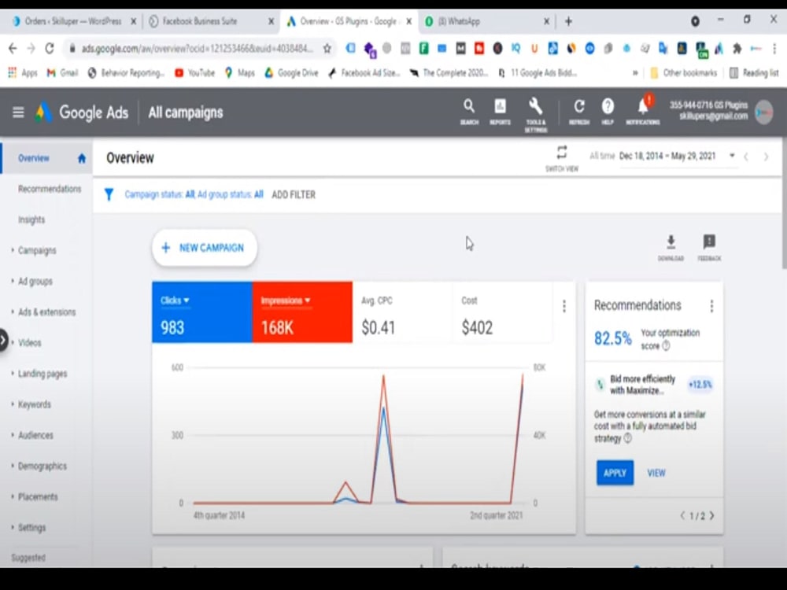Open Videos in sidebar
The height and width of the screenshot is (590, 787).
click(x=30, y=343)
